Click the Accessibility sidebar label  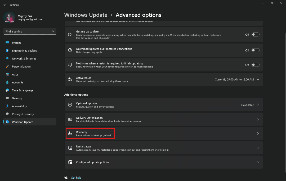point(19,106)
